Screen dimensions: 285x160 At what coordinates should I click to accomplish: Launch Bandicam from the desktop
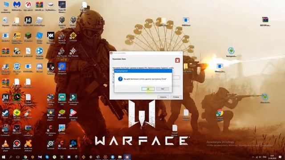(x=17, y=145)
